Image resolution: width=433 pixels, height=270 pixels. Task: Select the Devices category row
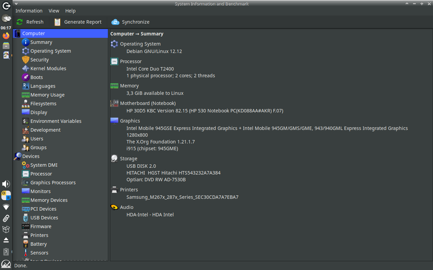click(60, 156)
